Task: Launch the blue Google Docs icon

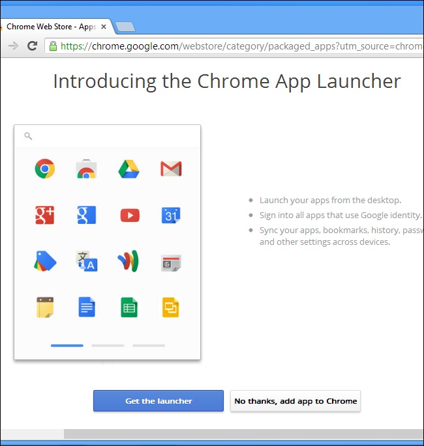Action: point(87,307)
